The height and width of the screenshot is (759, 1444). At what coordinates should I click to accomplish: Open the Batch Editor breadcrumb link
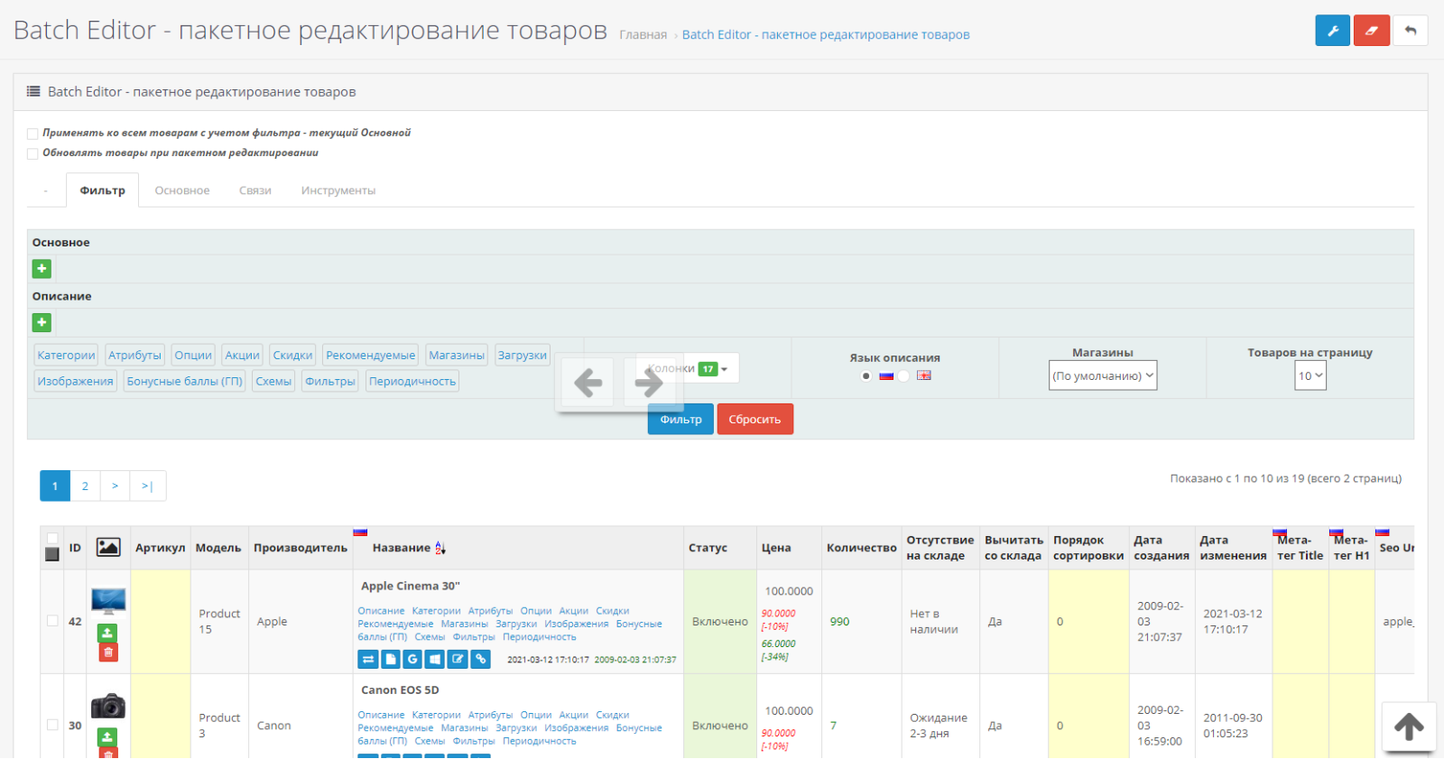click(x=826, y=34)
